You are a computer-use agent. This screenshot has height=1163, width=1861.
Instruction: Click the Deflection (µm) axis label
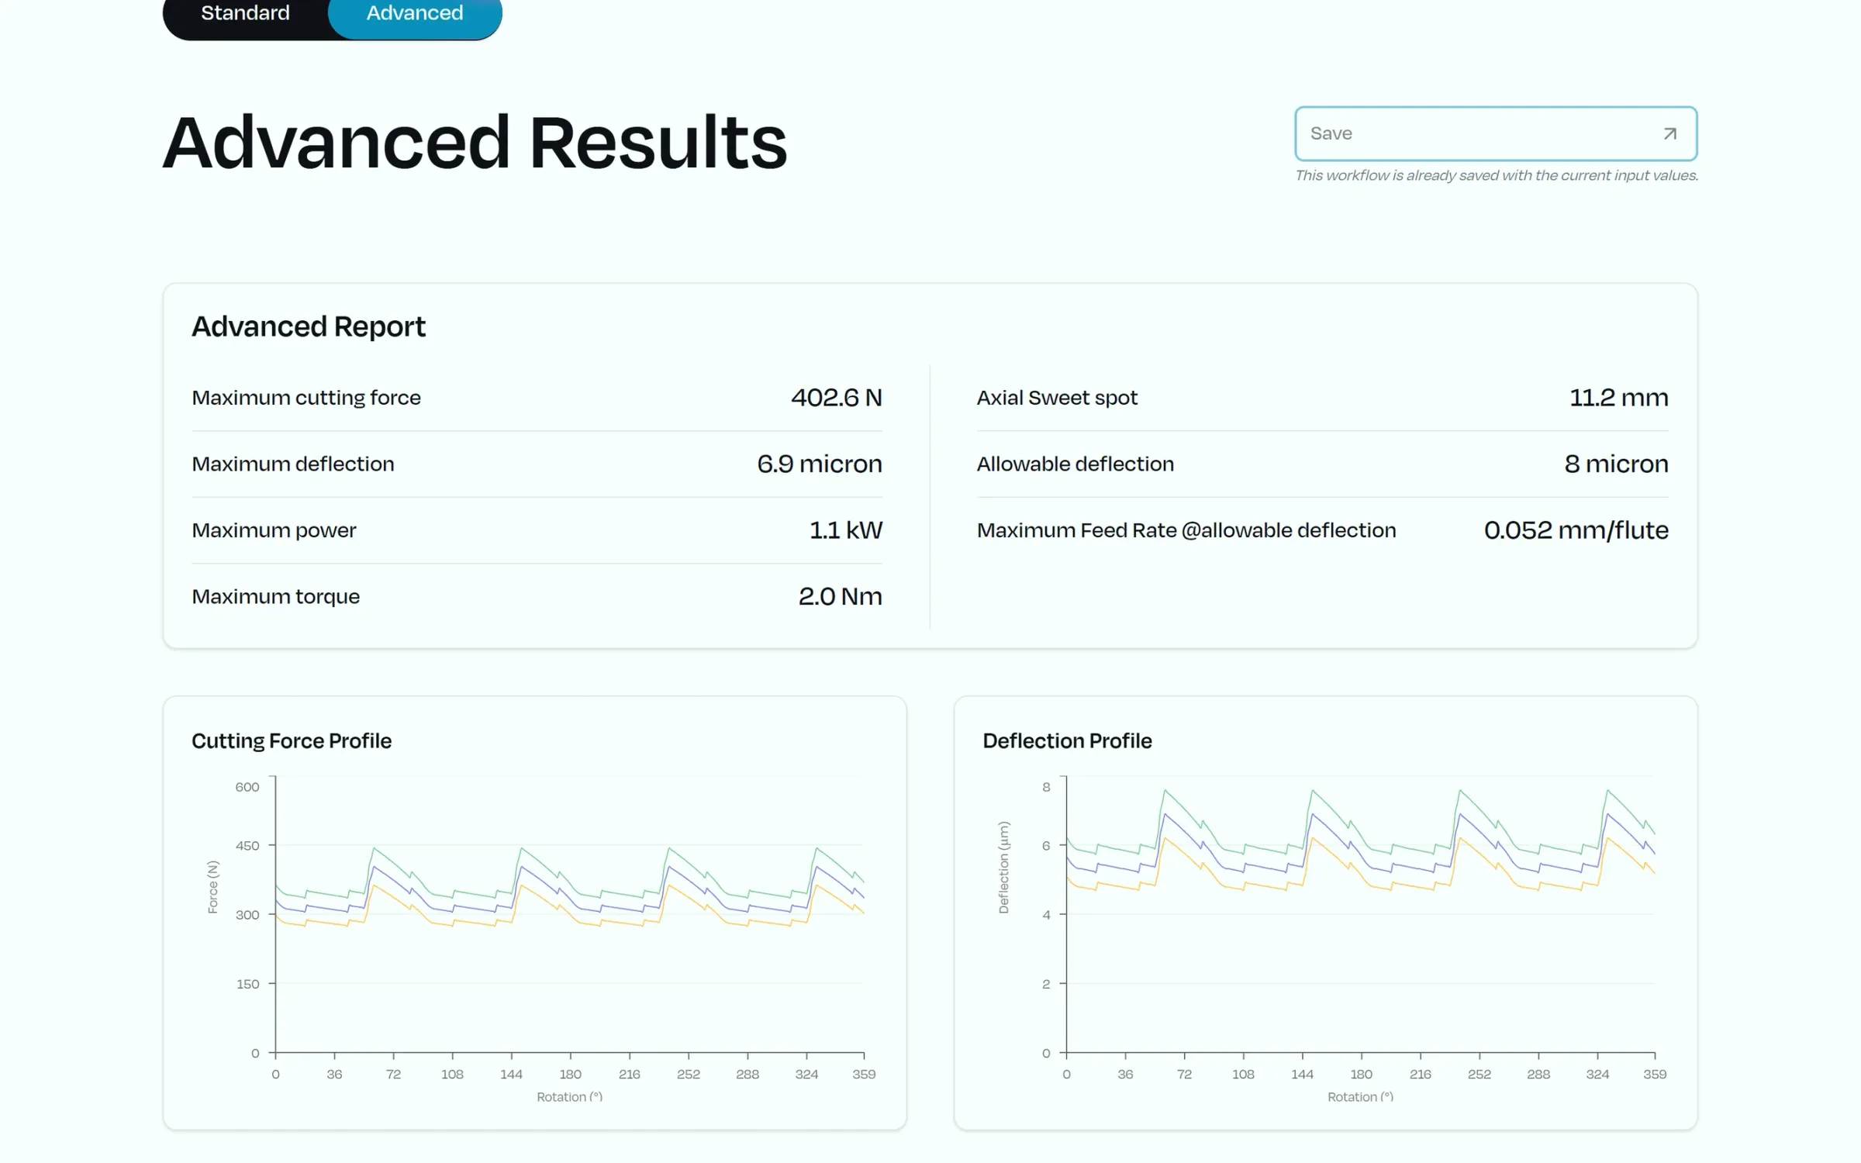point(1003,868)
